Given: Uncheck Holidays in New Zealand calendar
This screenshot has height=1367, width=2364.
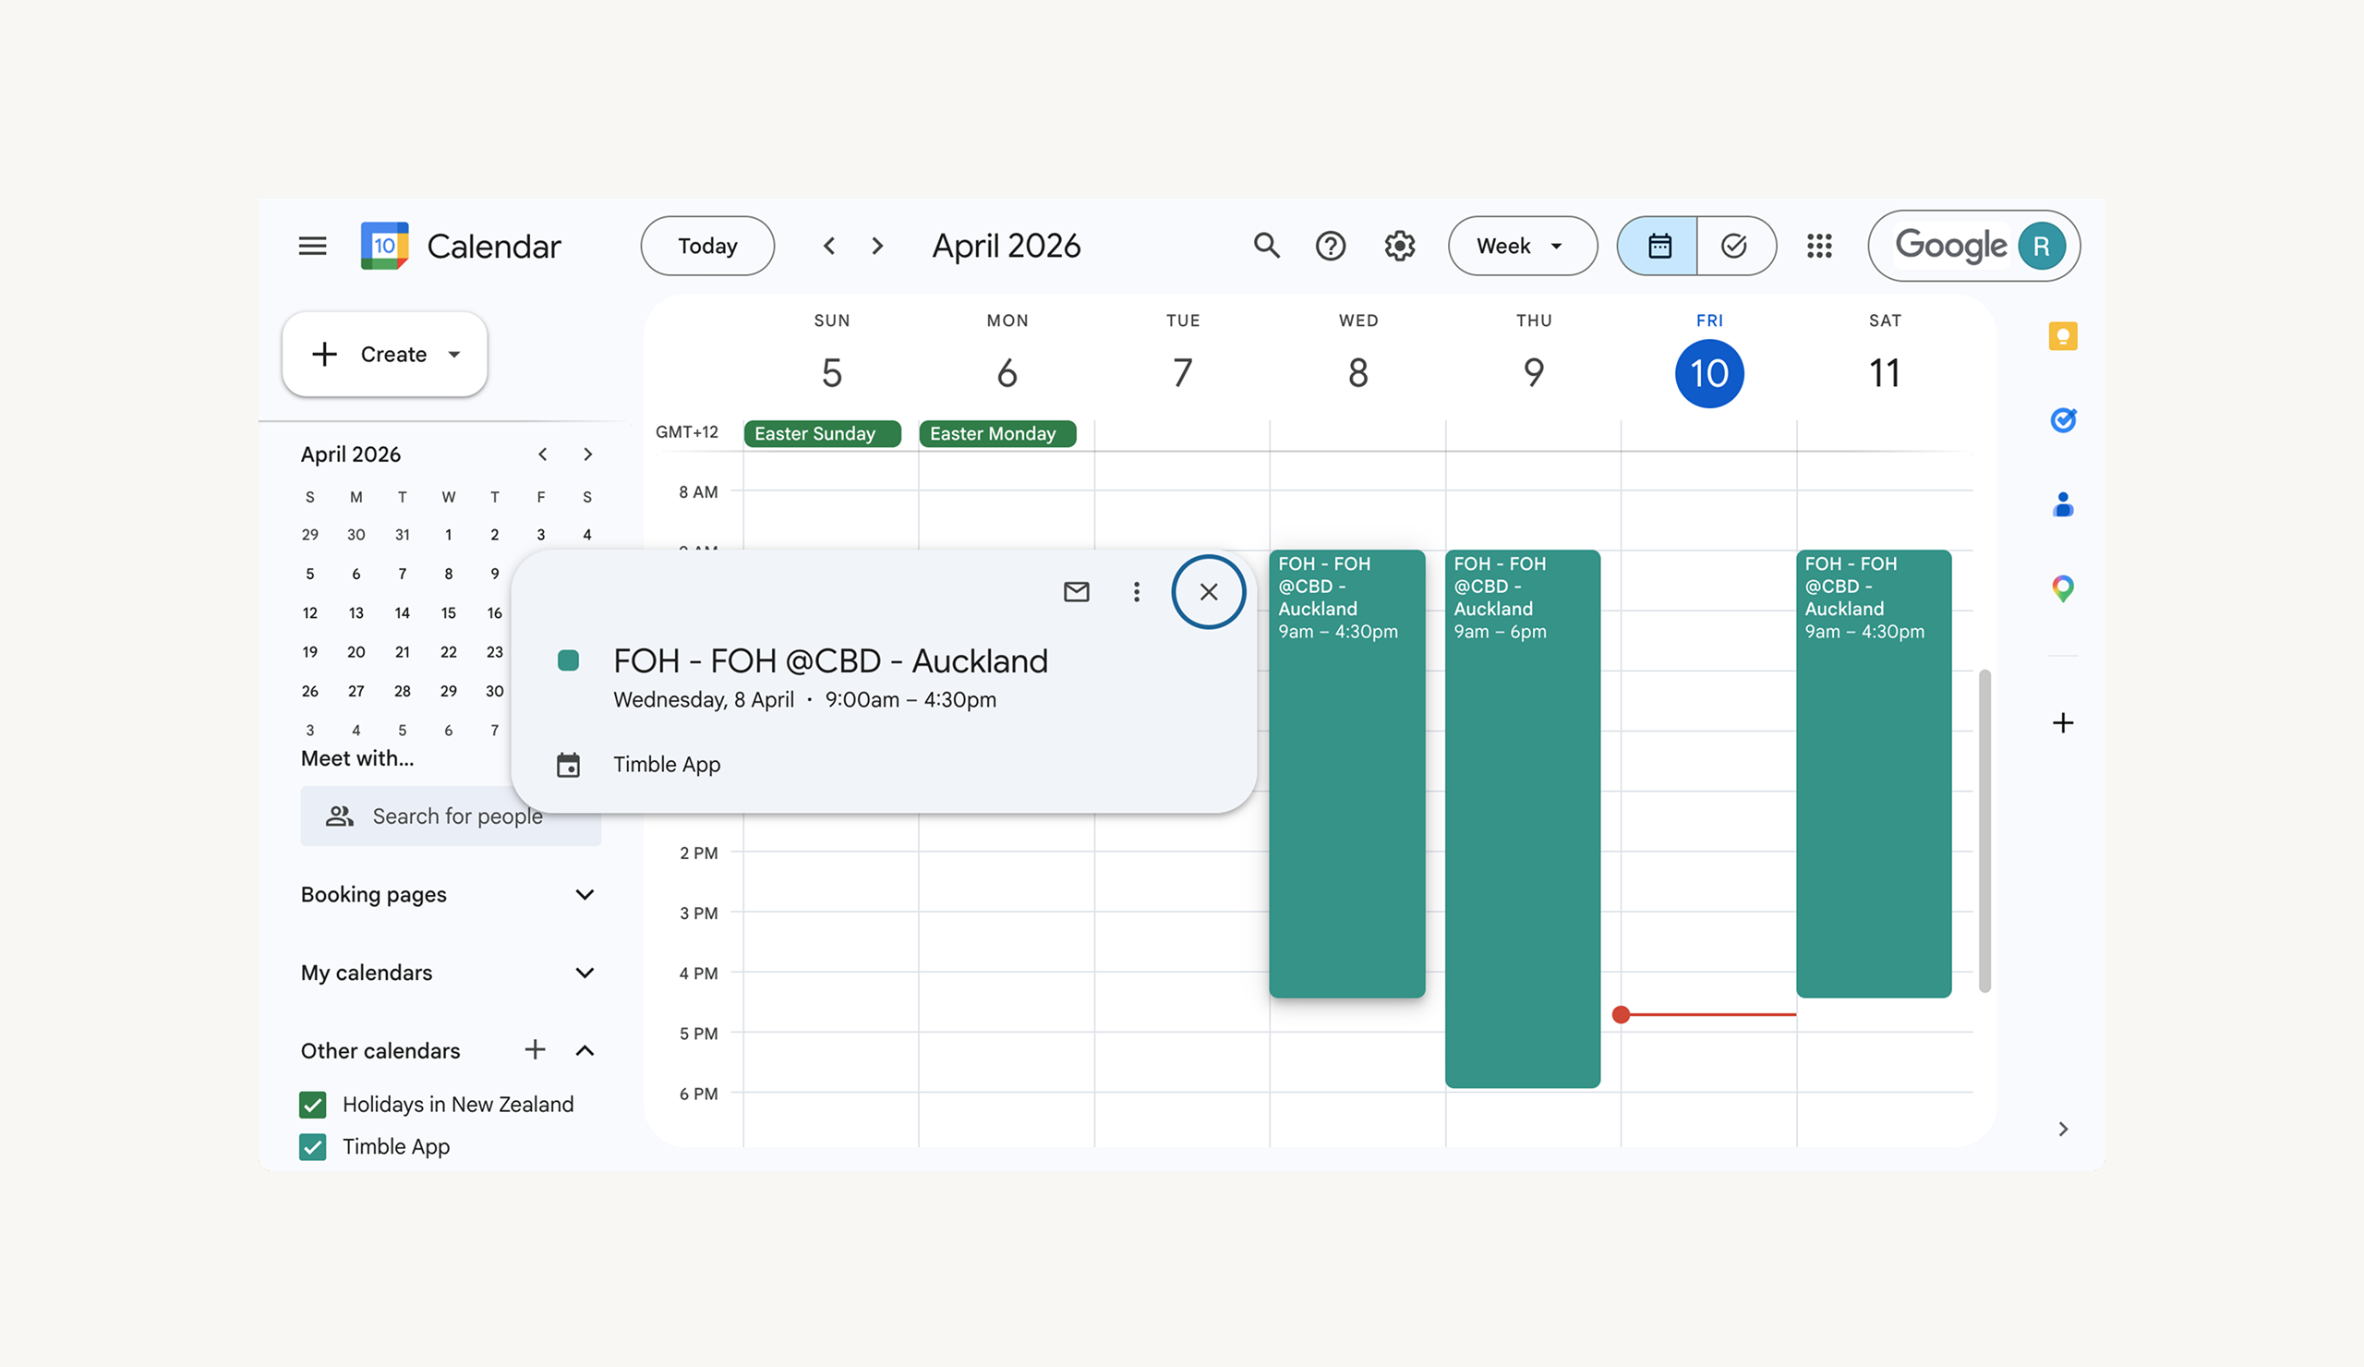Looking at the screenshot, I should click(x=312, y=1105).
